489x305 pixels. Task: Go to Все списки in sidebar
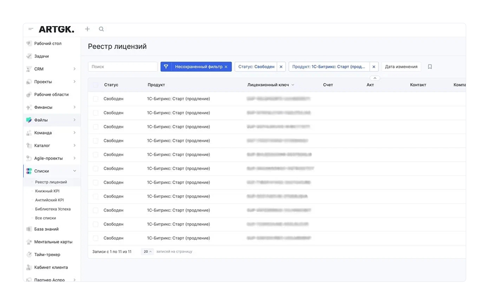click(46, 218)
